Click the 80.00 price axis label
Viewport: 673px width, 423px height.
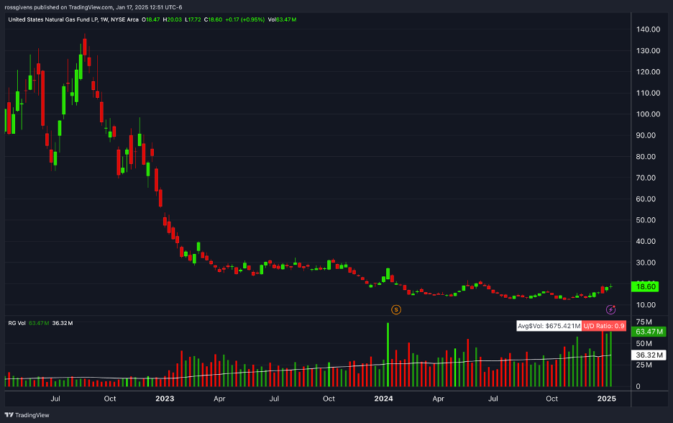[x=646, y=157]
